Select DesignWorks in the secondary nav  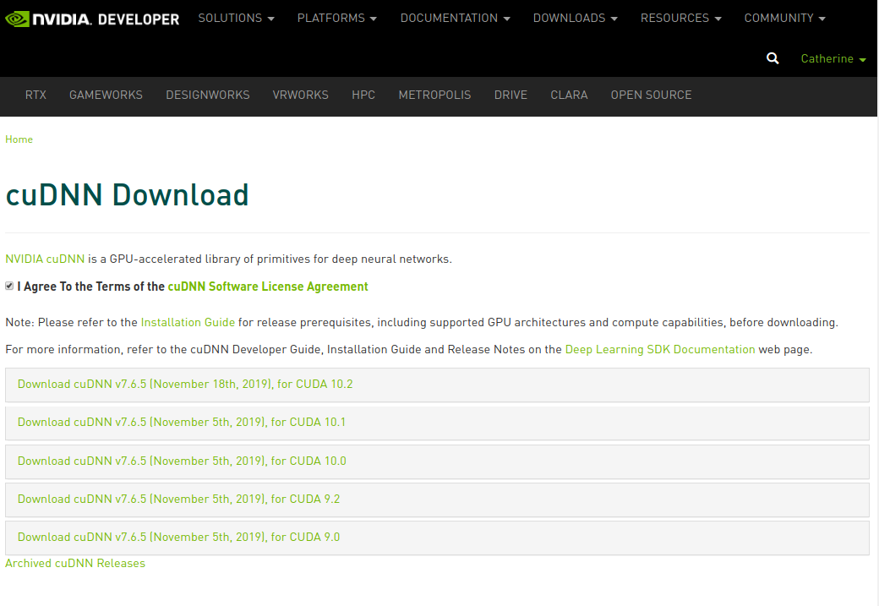click(207, 95)
